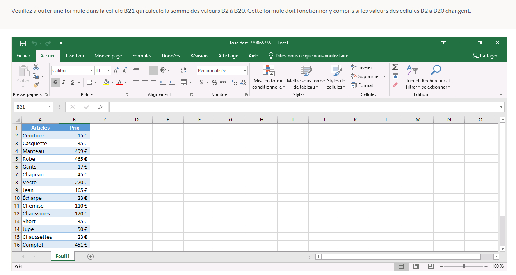The height and width of the screenshot is (275, 516).
Task: Switch to the Insertion tab
Action: click(x=75, y=56)
